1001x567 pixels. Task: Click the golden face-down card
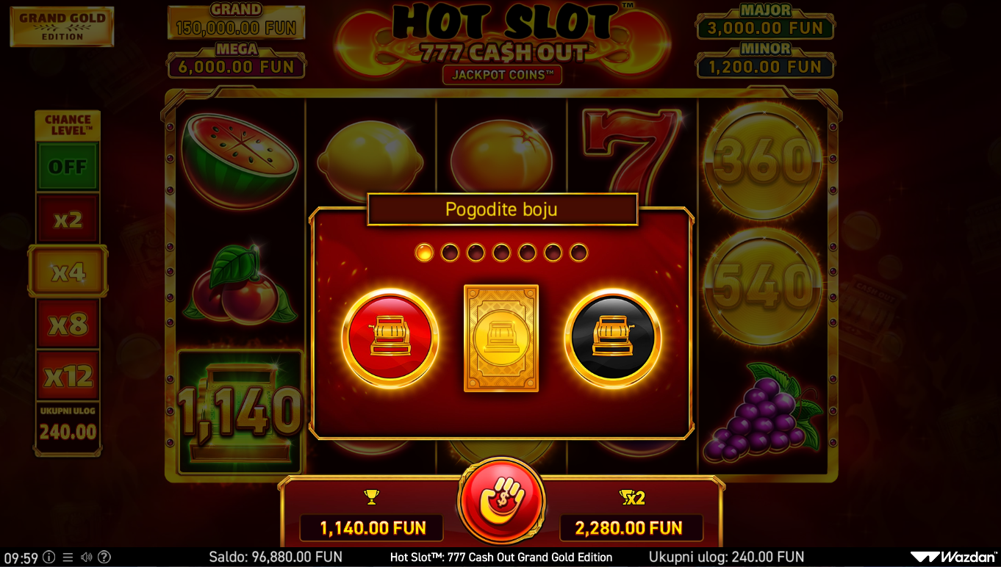tap(501, 338)
